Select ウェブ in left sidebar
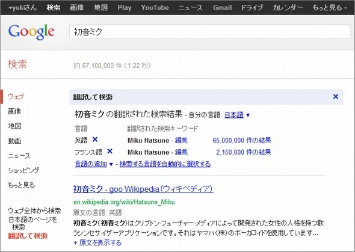The height and width of the screenshot is (252, 355). coord(16,96)
